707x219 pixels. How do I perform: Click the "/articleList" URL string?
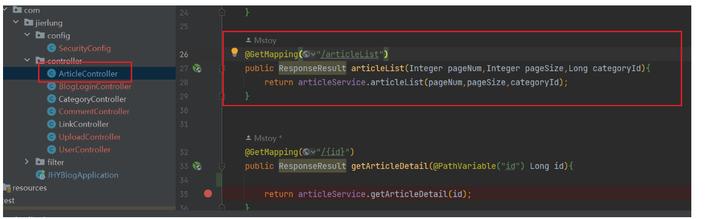pos(350,54)
